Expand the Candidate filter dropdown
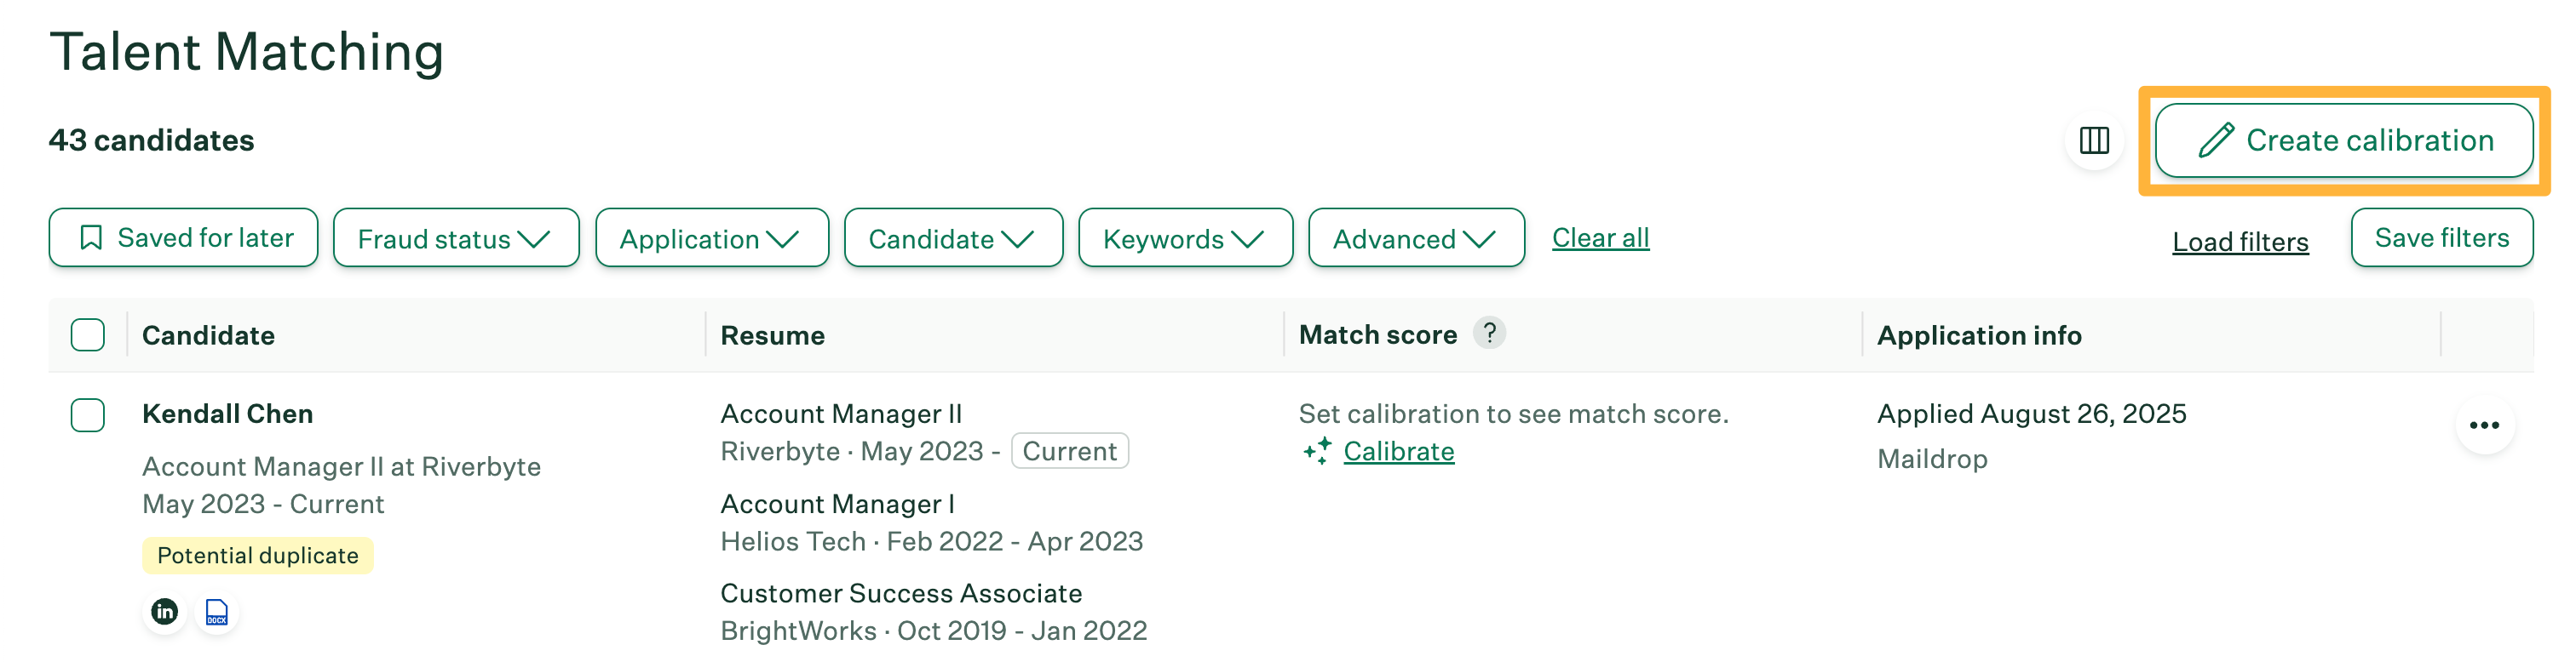The height and width of the screenshot is (662, 2576). [952, 237]
